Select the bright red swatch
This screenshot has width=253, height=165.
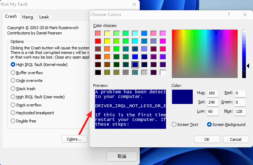(98, 41)
